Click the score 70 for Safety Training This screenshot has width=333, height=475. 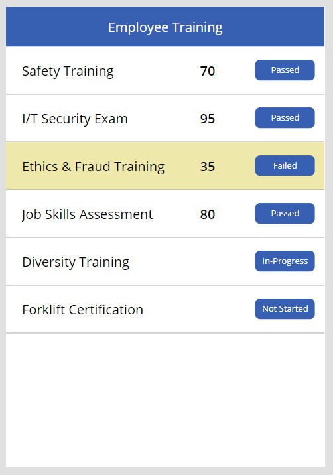pyautogui.click(x=208, y=71)
